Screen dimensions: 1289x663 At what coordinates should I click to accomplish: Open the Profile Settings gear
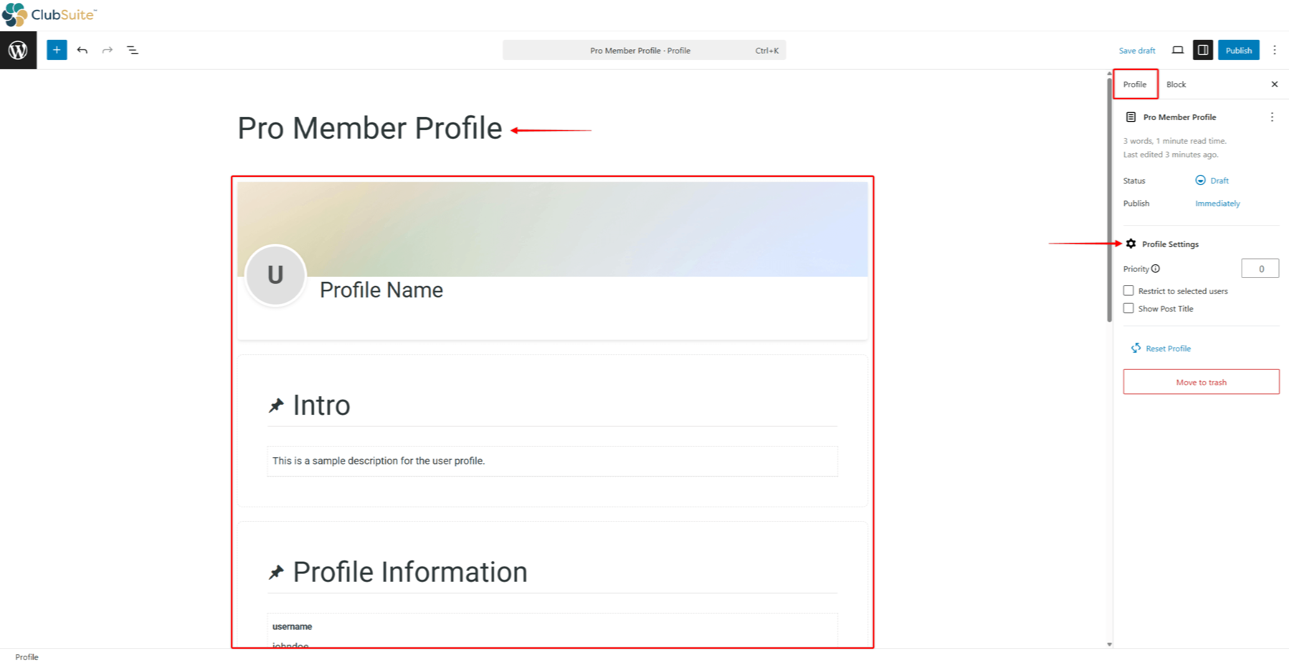point(1131,244)
